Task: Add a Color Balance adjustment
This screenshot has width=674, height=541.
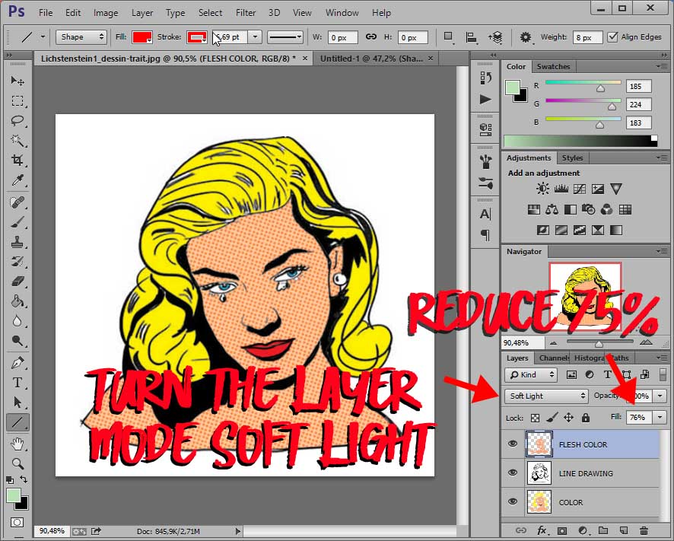Action: [552, 210]
